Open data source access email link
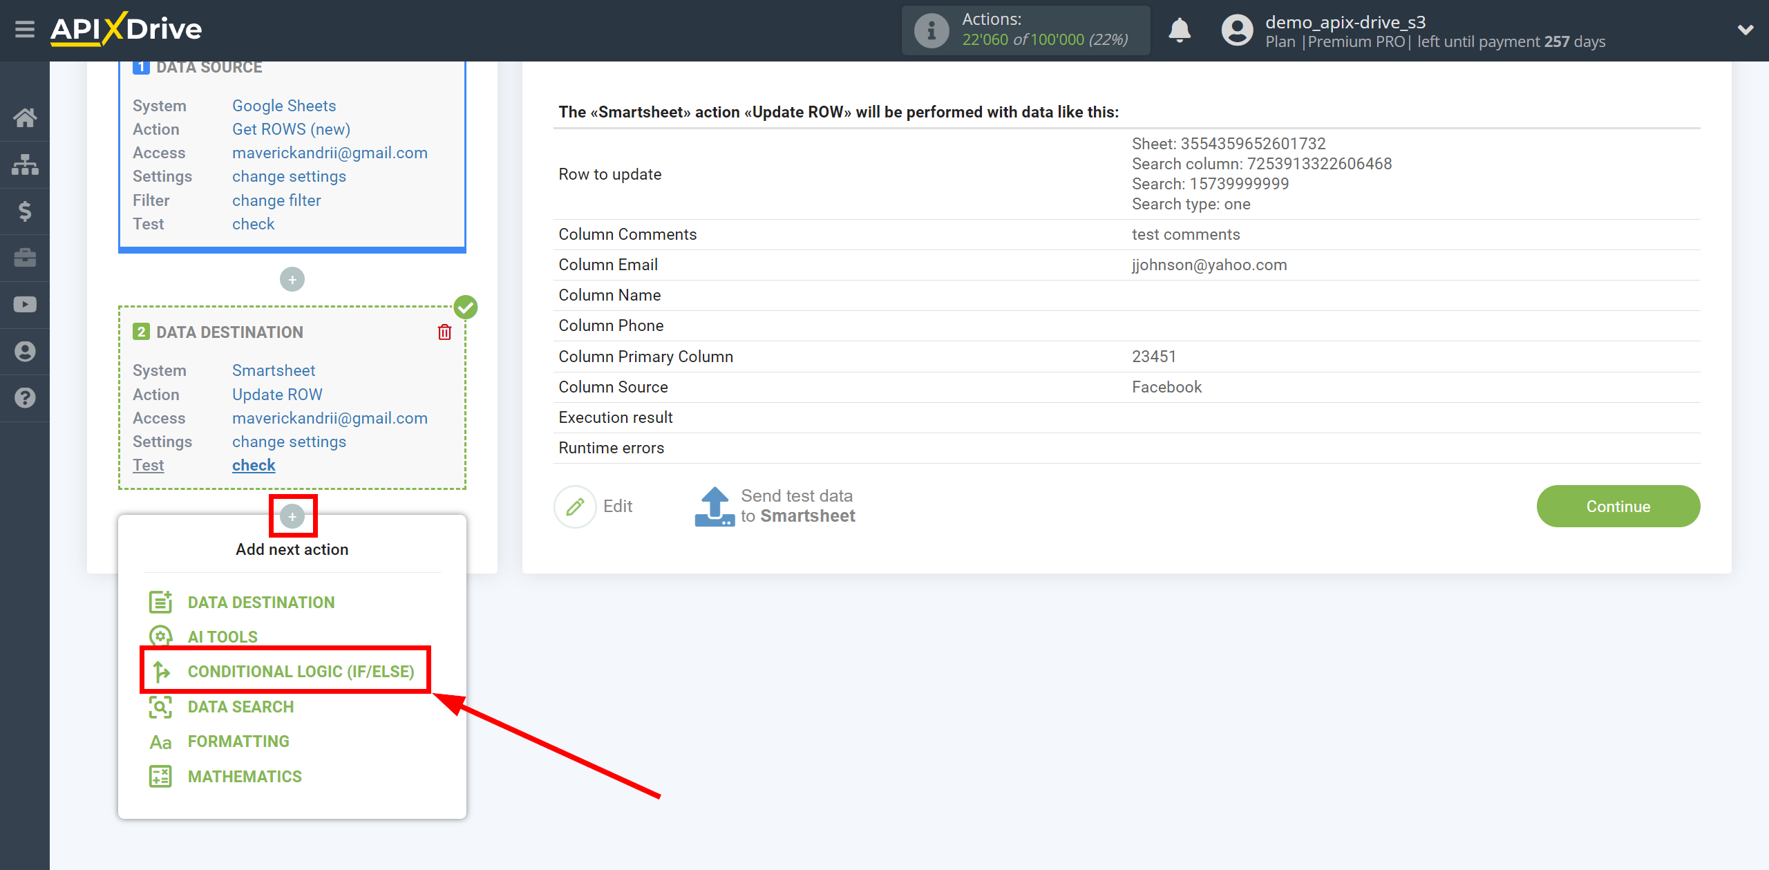The height and width of the screenshot is (870, 1769). (330, 153)
